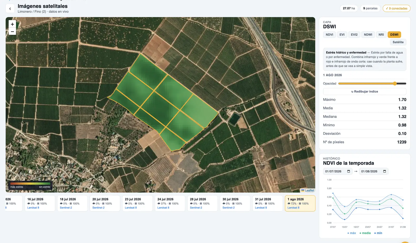The width and height of the screenshot is (416, 243).
Task: Switch to the Satélite layer
Action: (398, 42)
